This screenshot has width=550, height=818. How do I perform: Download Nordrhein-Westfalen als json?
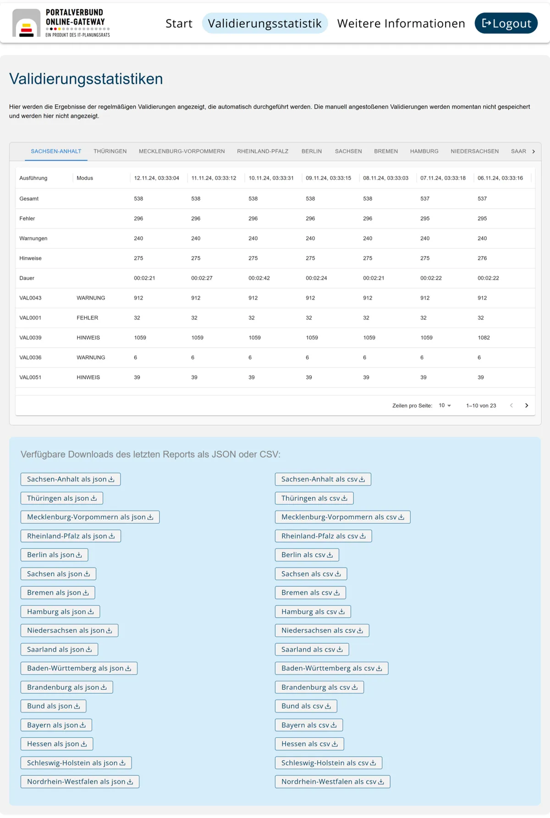click(x=80, y=782)
